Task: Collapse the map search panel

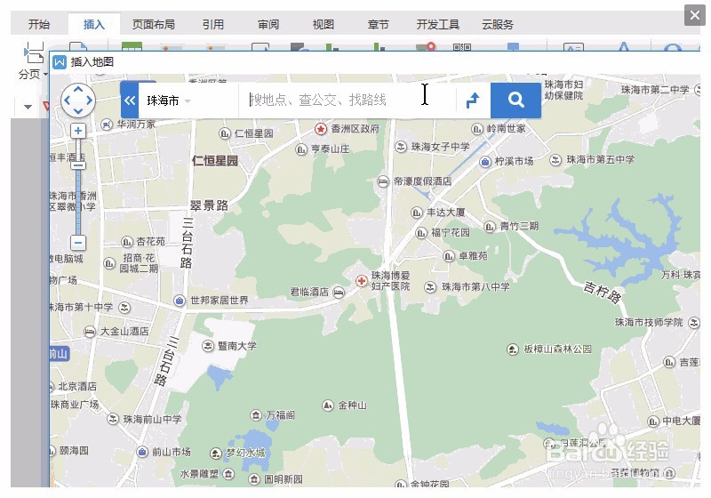Action: [129, 100]
